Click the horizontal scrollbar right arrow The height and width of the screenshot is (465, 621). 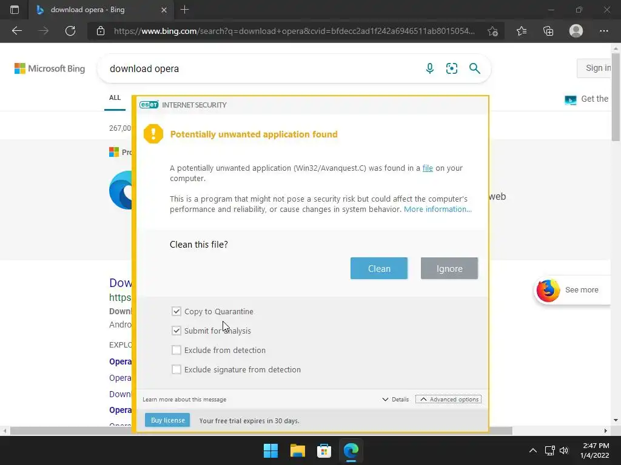point(606,430)
